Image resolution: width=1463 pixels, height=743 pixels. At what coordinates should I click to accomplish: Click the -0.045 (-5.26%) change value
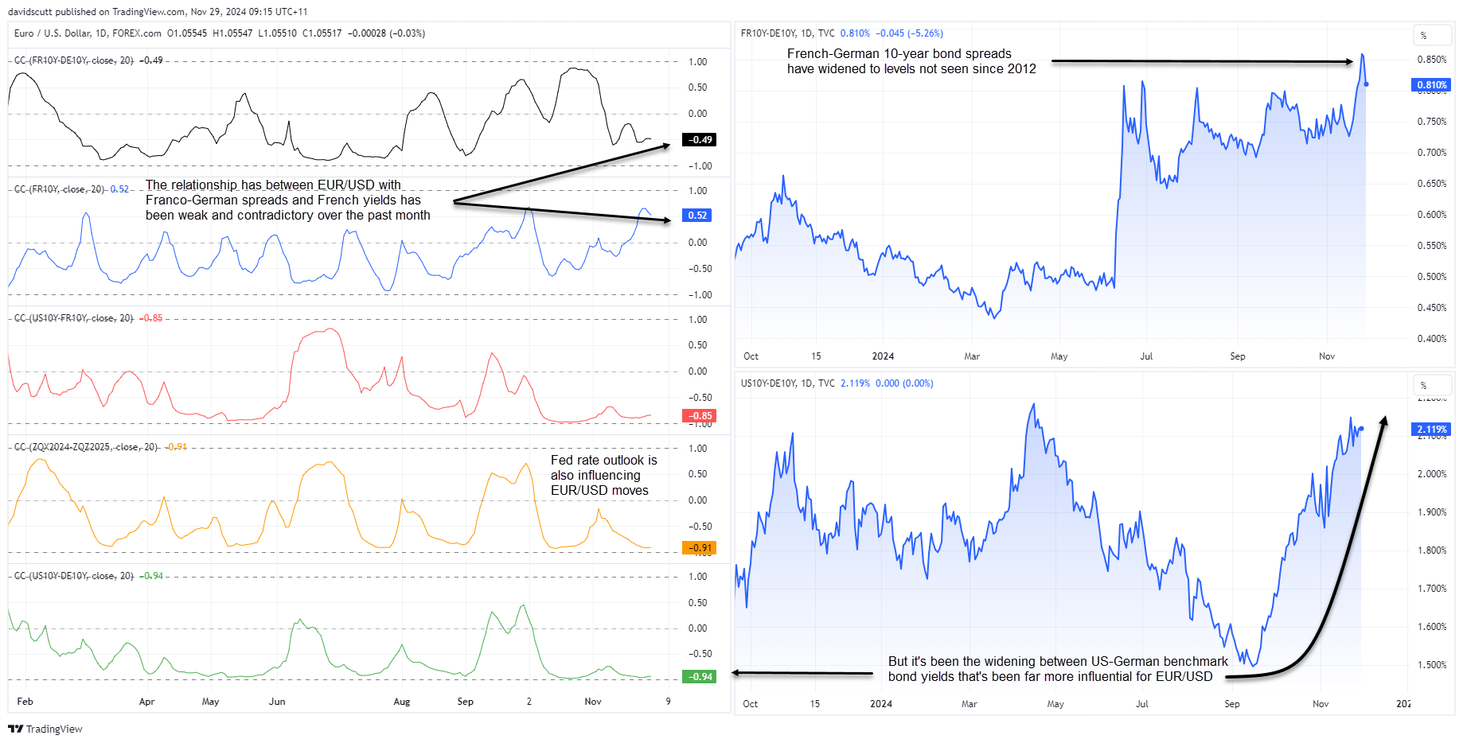point(909,33)
